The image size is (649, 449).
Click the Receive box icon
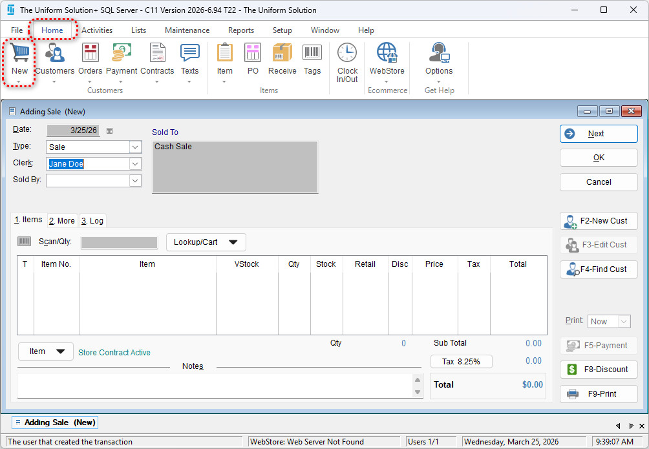point(282,54)
